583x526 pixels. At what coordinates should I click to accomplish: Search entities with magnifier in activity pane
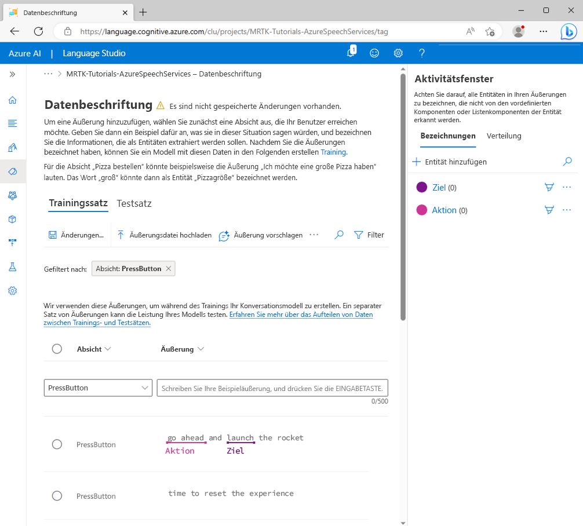point(567,162)
